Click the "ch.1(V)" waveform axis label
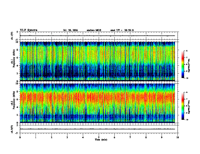 click(12, 36)
